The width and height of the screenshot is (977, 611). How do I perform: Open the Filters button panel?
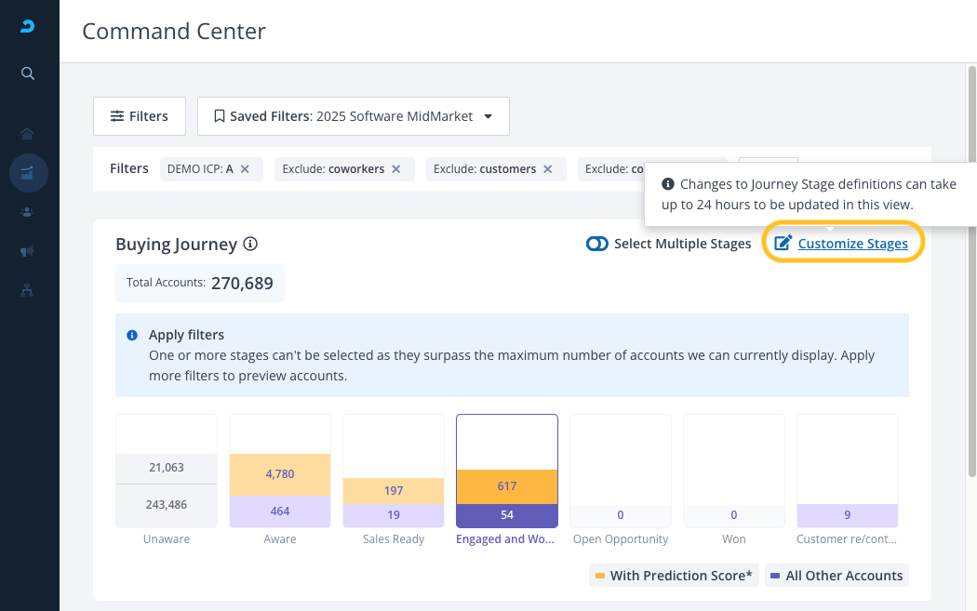[x=140, y=116]
